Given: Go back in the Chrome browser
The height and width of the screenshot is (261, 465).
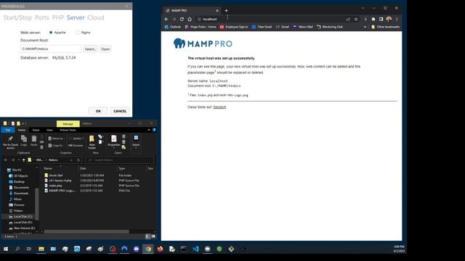Looking at the screenshot, I should [166, 19].
